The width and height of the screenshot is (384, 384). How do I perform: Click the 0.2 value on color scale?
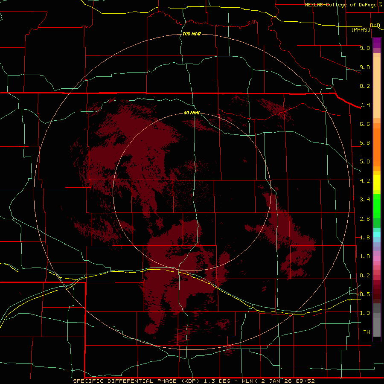click(x=365, y=276)
